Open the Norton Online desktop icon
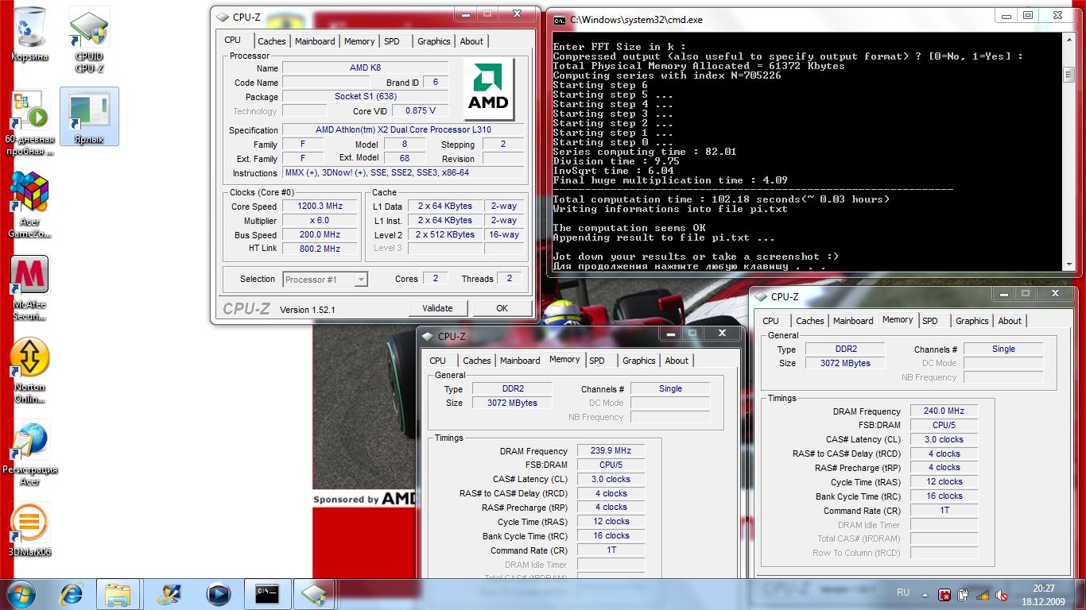Image resolution: width=1086 pixels, height=610 pixels. coord(29,370)
